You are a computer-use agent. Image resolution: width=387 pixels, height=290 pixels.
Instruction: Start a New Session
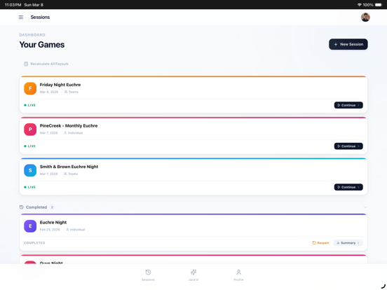(x=348, y=44)
